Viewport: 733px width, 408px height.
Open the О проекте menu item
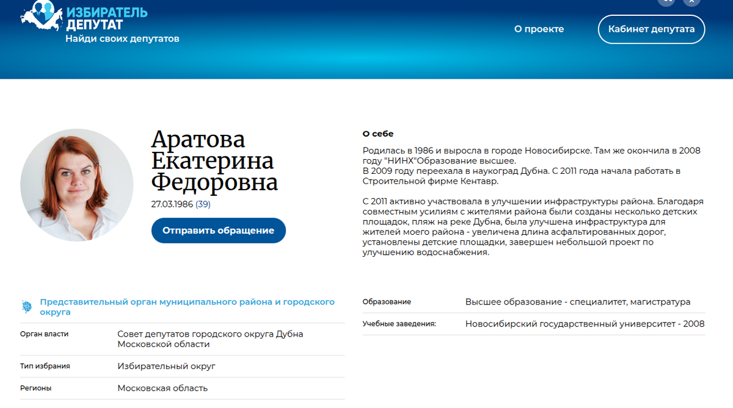tap(538, 29)
